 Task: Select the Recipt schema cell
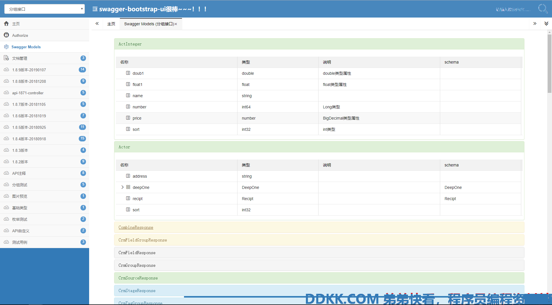480,199
